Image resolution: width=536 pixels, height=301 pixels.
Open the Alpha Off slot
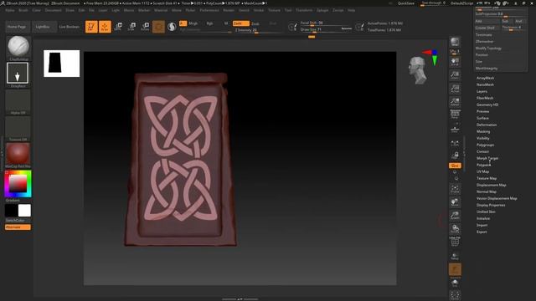pyautogui.click(x=18, y=102)
